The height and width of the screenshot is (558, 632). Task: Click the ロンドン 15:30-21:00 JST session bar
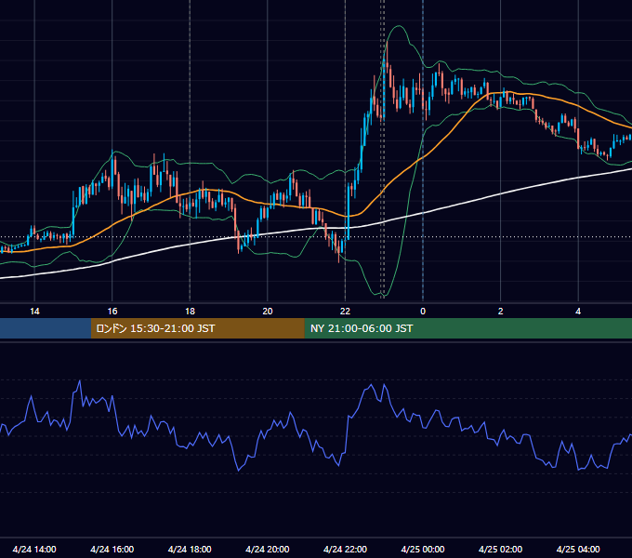tap(197, 328)
